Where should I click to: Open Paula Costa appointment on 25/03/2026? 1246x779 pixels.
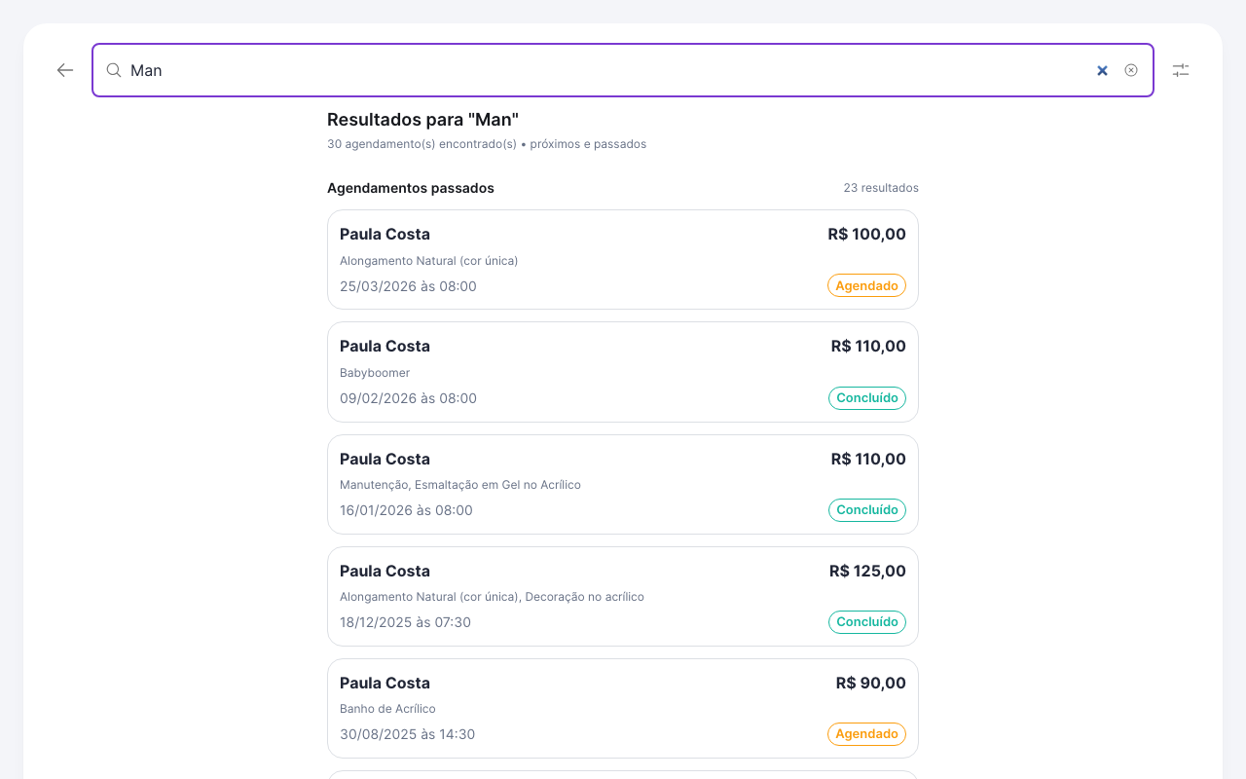pos(623,260)
